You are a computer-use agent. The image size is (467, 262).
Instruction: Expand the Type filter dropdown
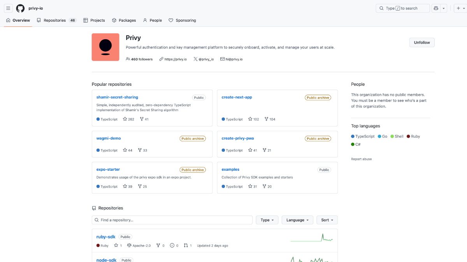[267, 220]
